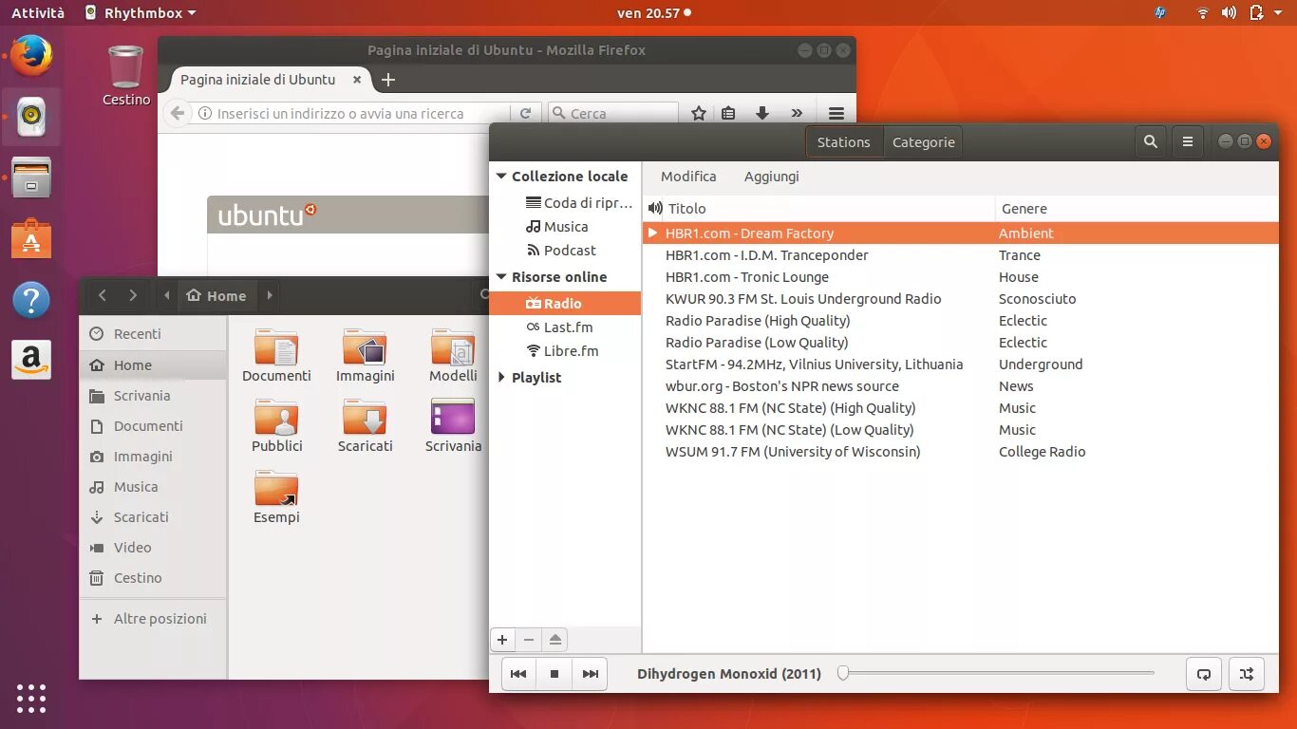The image size is (1297, 729).
Task: Open the Firefox hamburger menu
Action: (x=836, y=113)
